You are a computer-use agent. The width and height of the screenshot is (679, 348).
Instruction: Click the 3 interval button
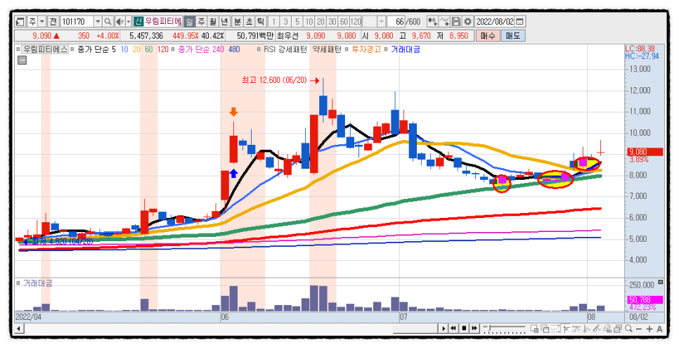click(285, 21)
